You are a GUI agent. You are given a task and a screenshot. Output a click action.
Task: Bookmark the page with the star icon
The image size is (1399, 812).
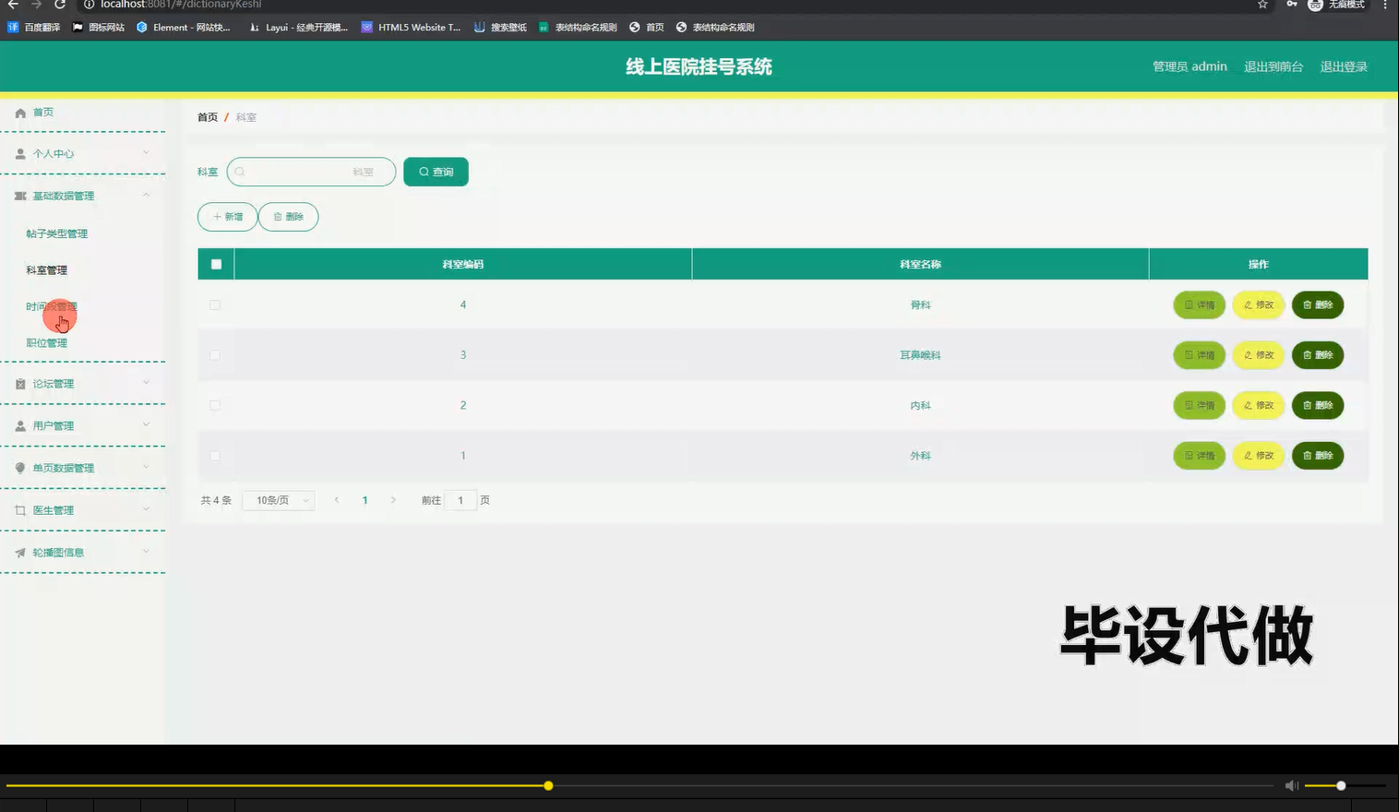point(1262,5)
